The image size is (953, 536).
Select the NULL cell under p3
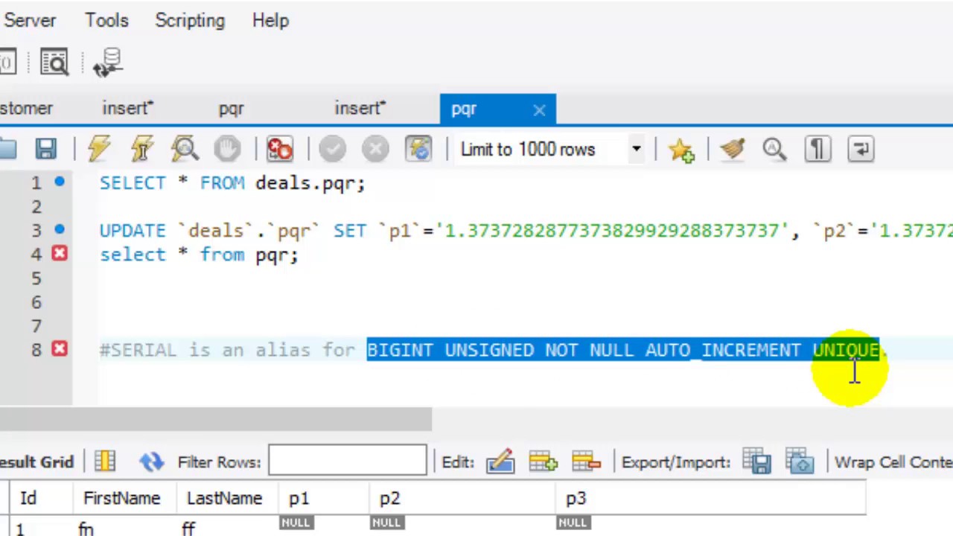point(573,522)
